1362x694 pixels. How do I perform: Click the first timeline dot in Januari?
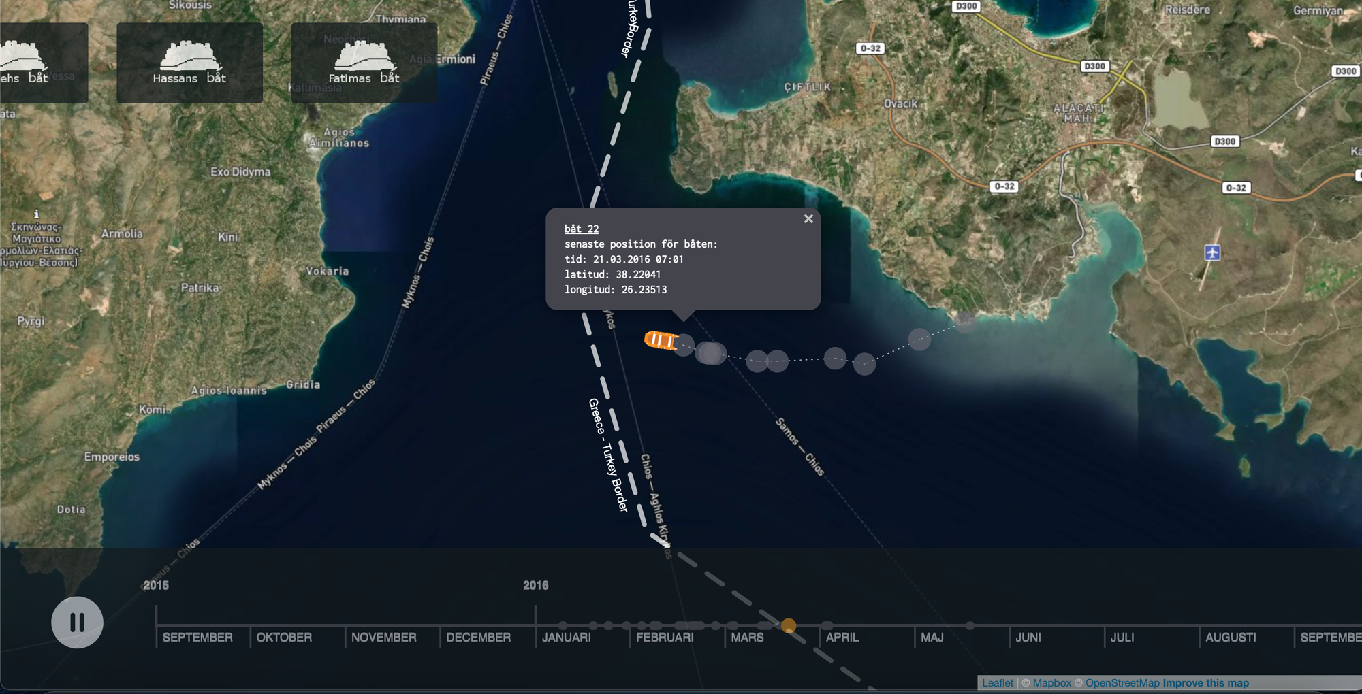click(x=563, y=625)
